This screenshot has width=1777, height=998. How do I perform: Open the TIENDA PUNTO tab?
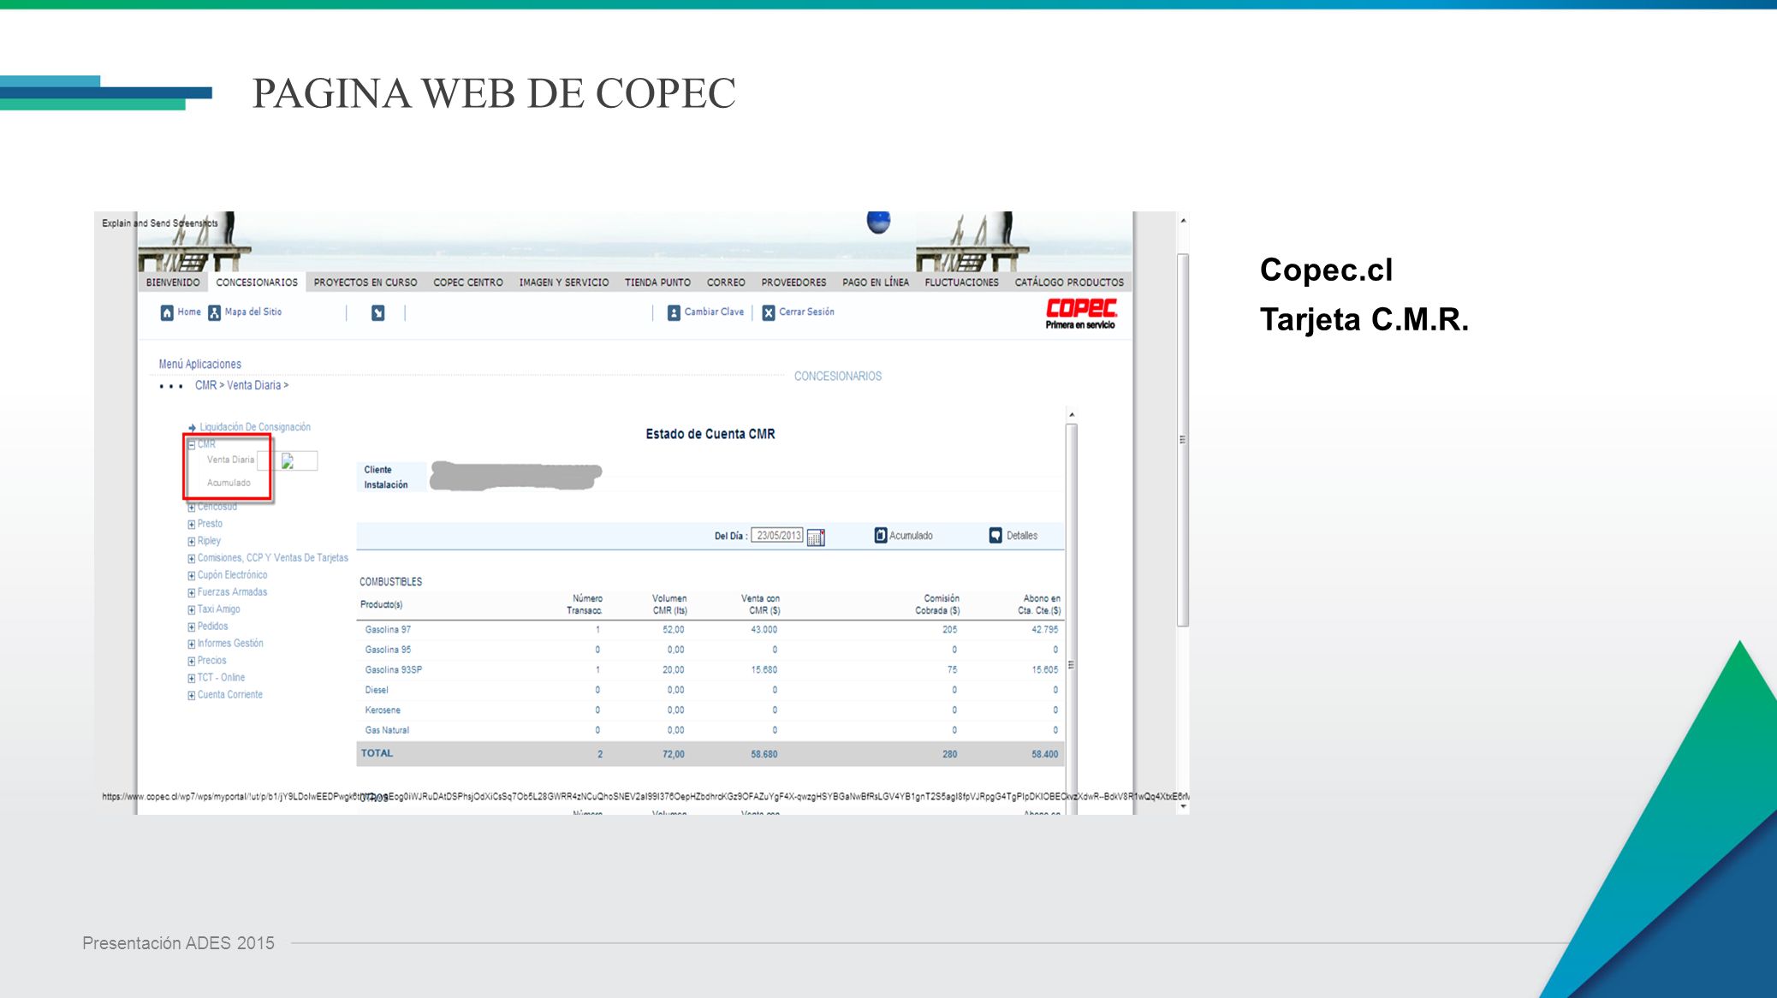[657, 282]
